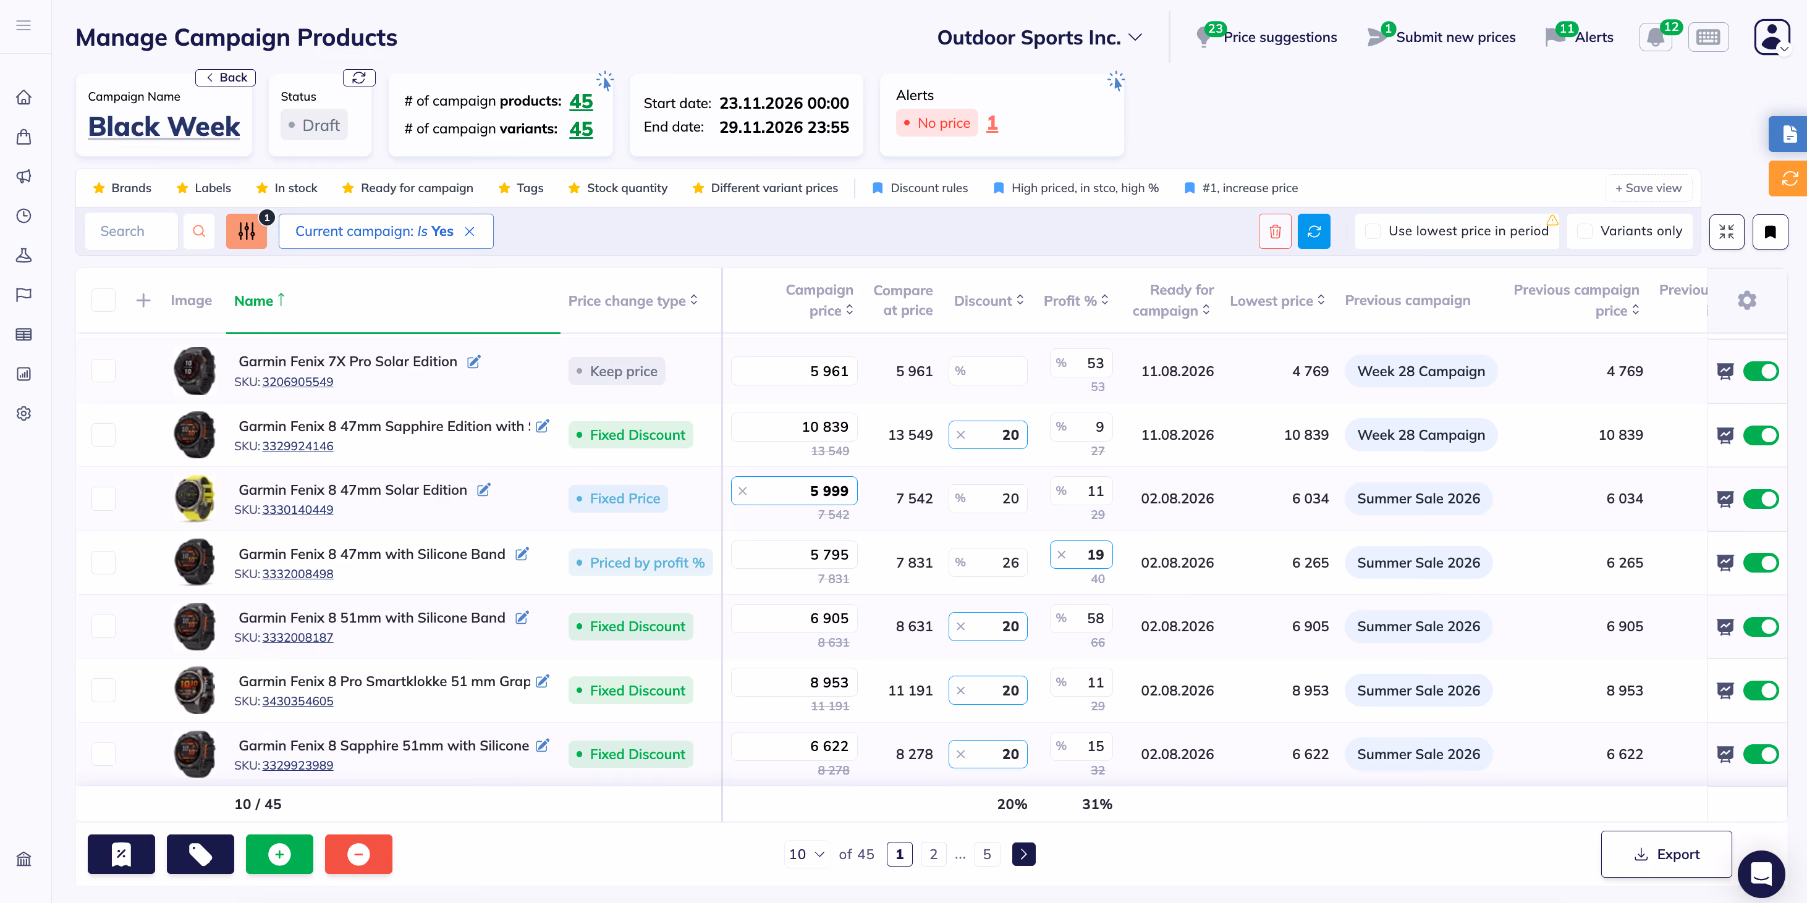Open the flag sidebar icon
This screenshot has height=903, width=1807.
click(x=24, y=295)
